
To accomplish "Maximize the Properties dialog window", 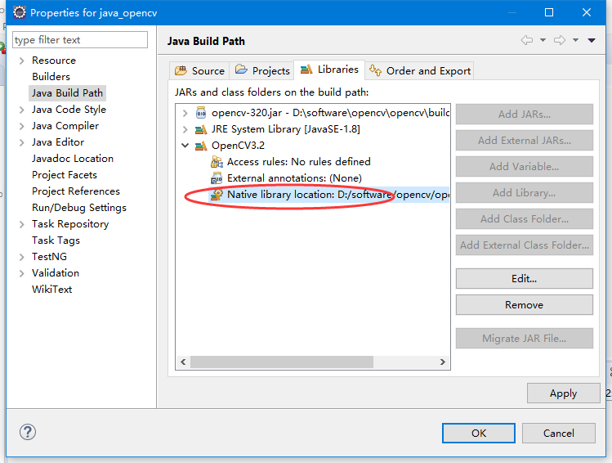I will pos(549,12).
